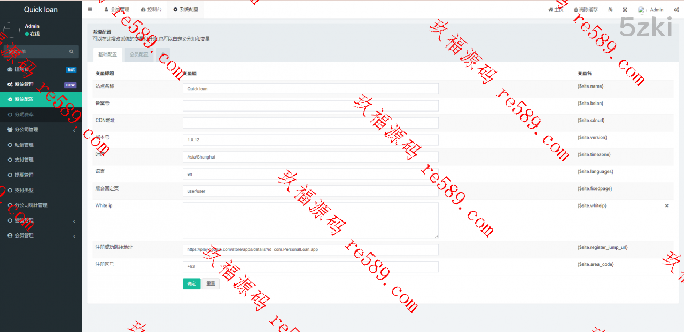Expand the 会员管理 sidebar menu
684x332 pixels.
41,235
